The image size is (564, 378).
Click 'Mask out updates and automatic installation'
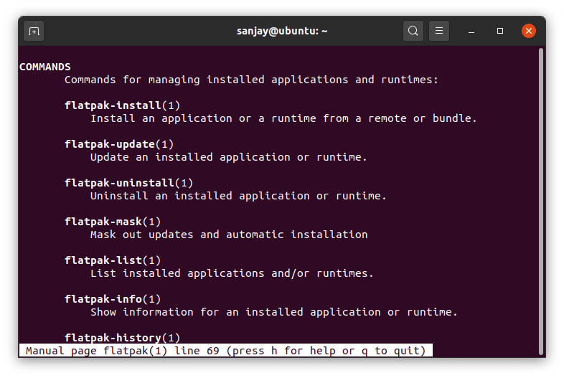coord(229,235)
